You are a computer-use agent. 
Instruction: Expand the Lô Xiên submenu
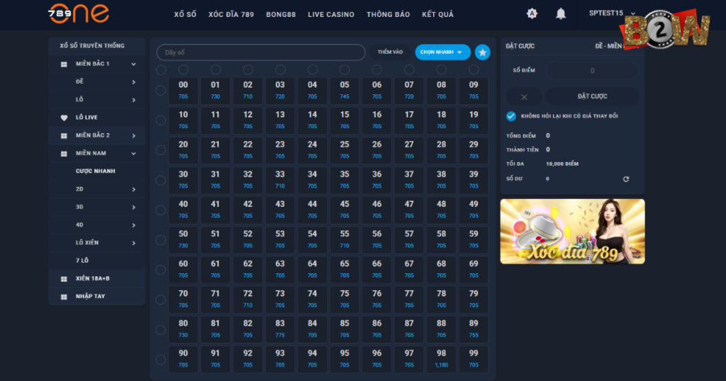133,243
